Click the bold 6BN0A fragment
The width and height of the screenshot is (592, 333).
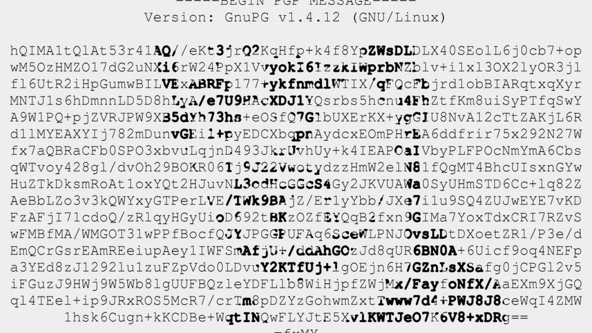point(435,251)
